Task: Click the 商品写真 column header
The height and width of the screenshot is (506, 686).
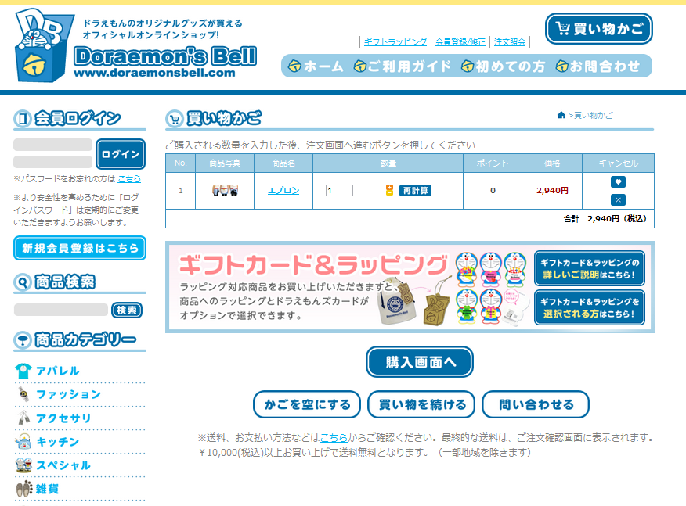Action: pos(225,163)
